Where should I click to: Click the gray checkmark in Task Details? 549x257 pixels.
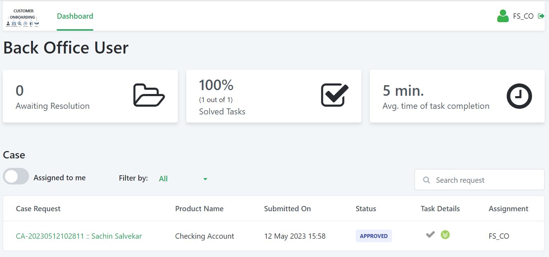[430, 234]
